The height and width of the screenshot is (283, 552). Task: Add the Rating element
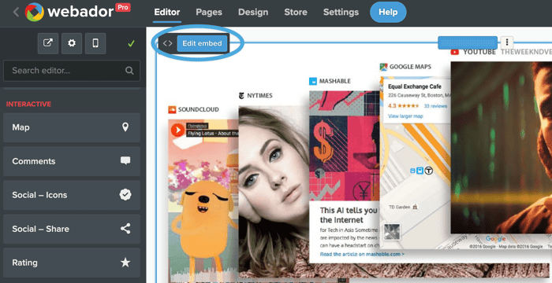point(72,263)
